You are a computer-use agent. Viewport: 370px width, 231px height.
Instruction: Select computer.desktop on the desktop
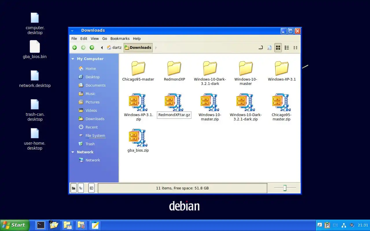[x=35, y=23]
